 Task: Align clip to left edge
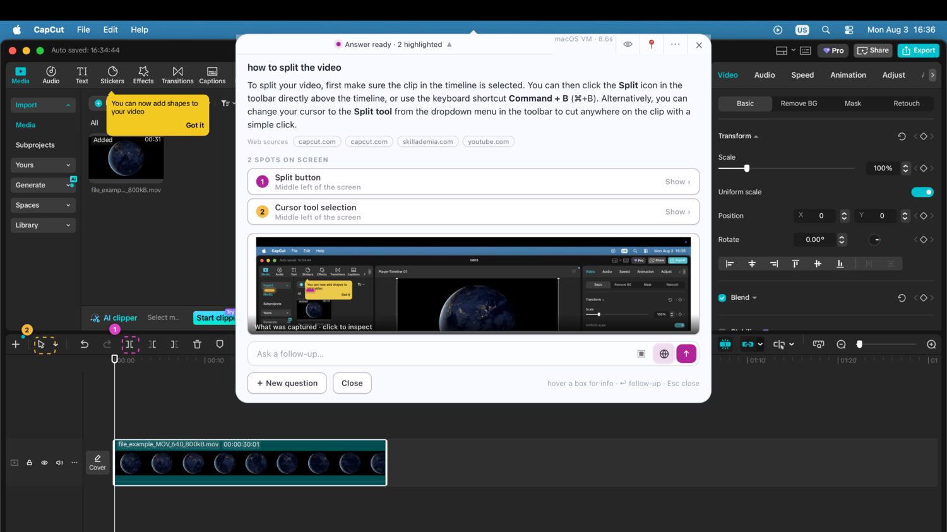tap(730, 264)
